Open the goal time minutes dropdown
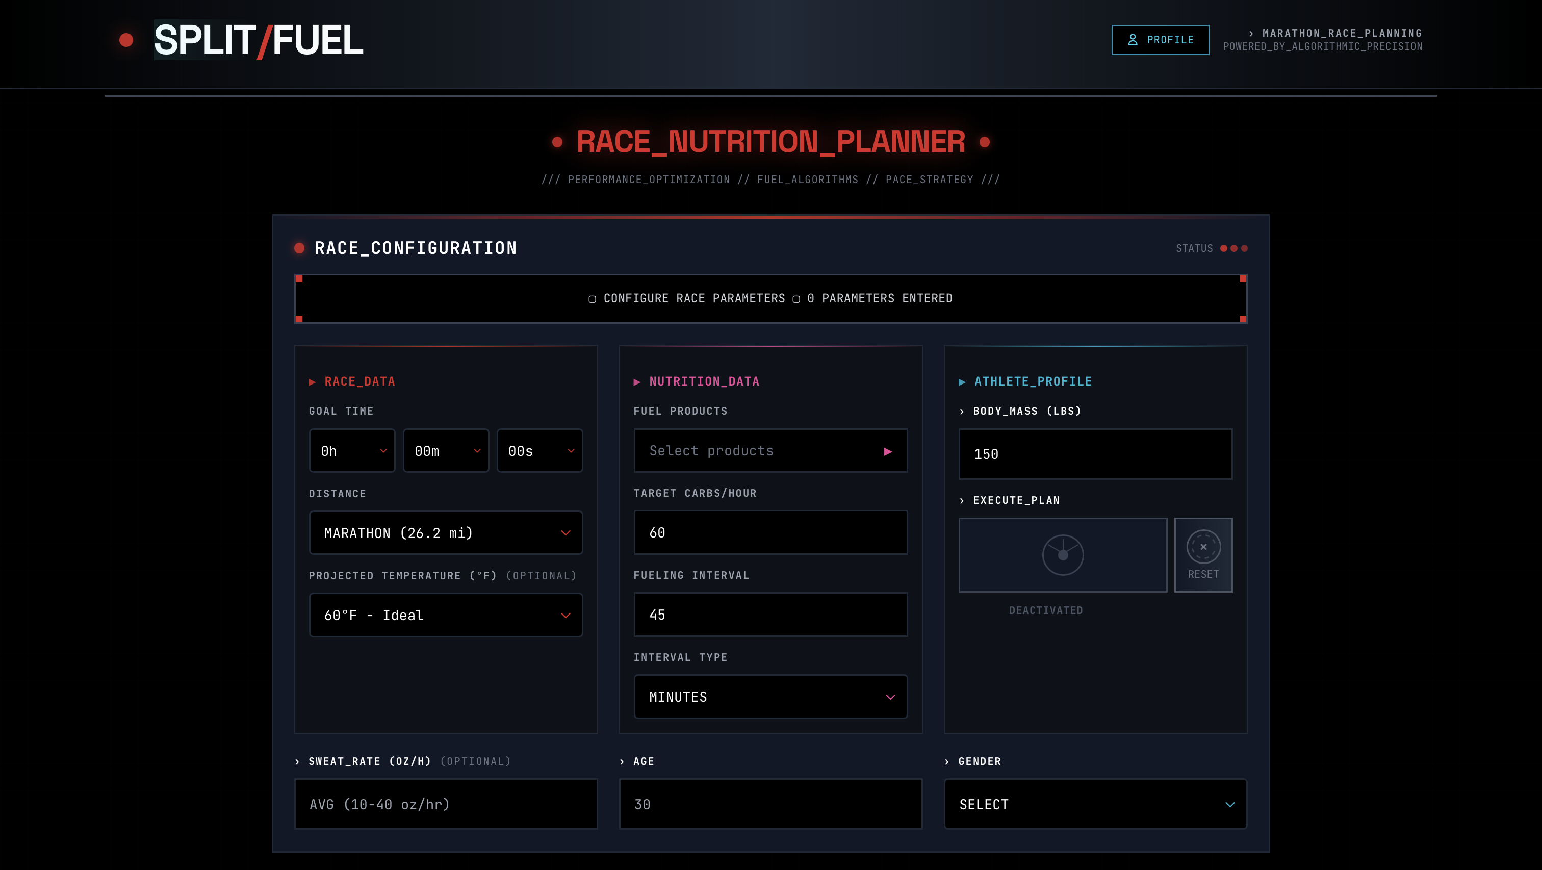 point(446,451)
